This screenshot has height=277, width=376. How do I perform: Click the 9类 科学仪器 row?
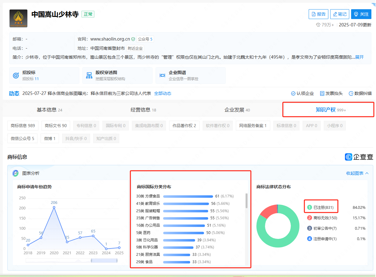click(x=175, y=247)
